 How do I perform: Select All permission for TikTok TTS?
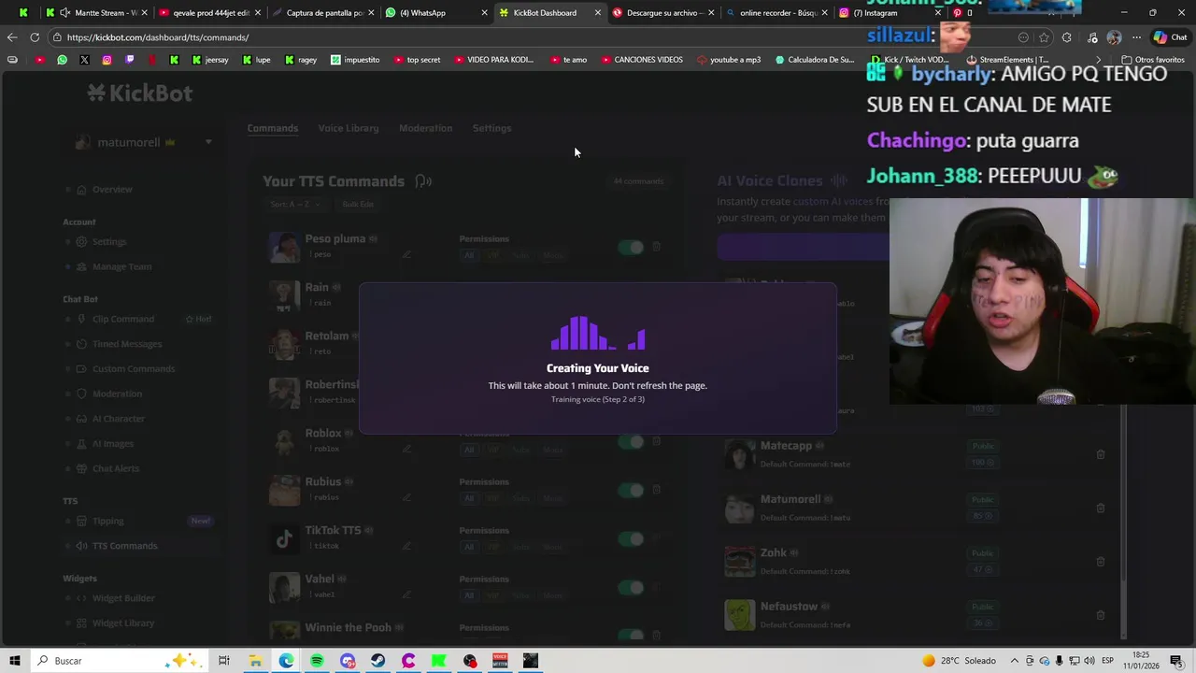click(469, 547)
